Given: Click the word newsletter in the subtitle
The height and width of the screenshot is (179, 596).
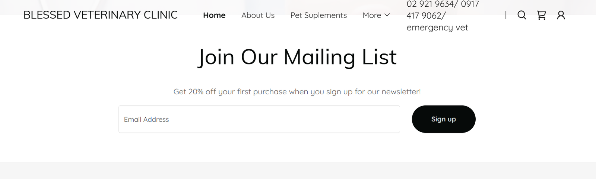Looking at the screenshot, I should point(401,92).
